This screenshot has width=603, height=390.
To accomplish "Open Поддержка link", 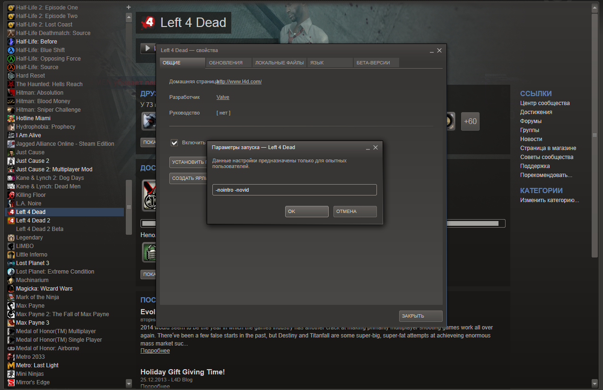I will pyautogui.click(x=535, y=166).
